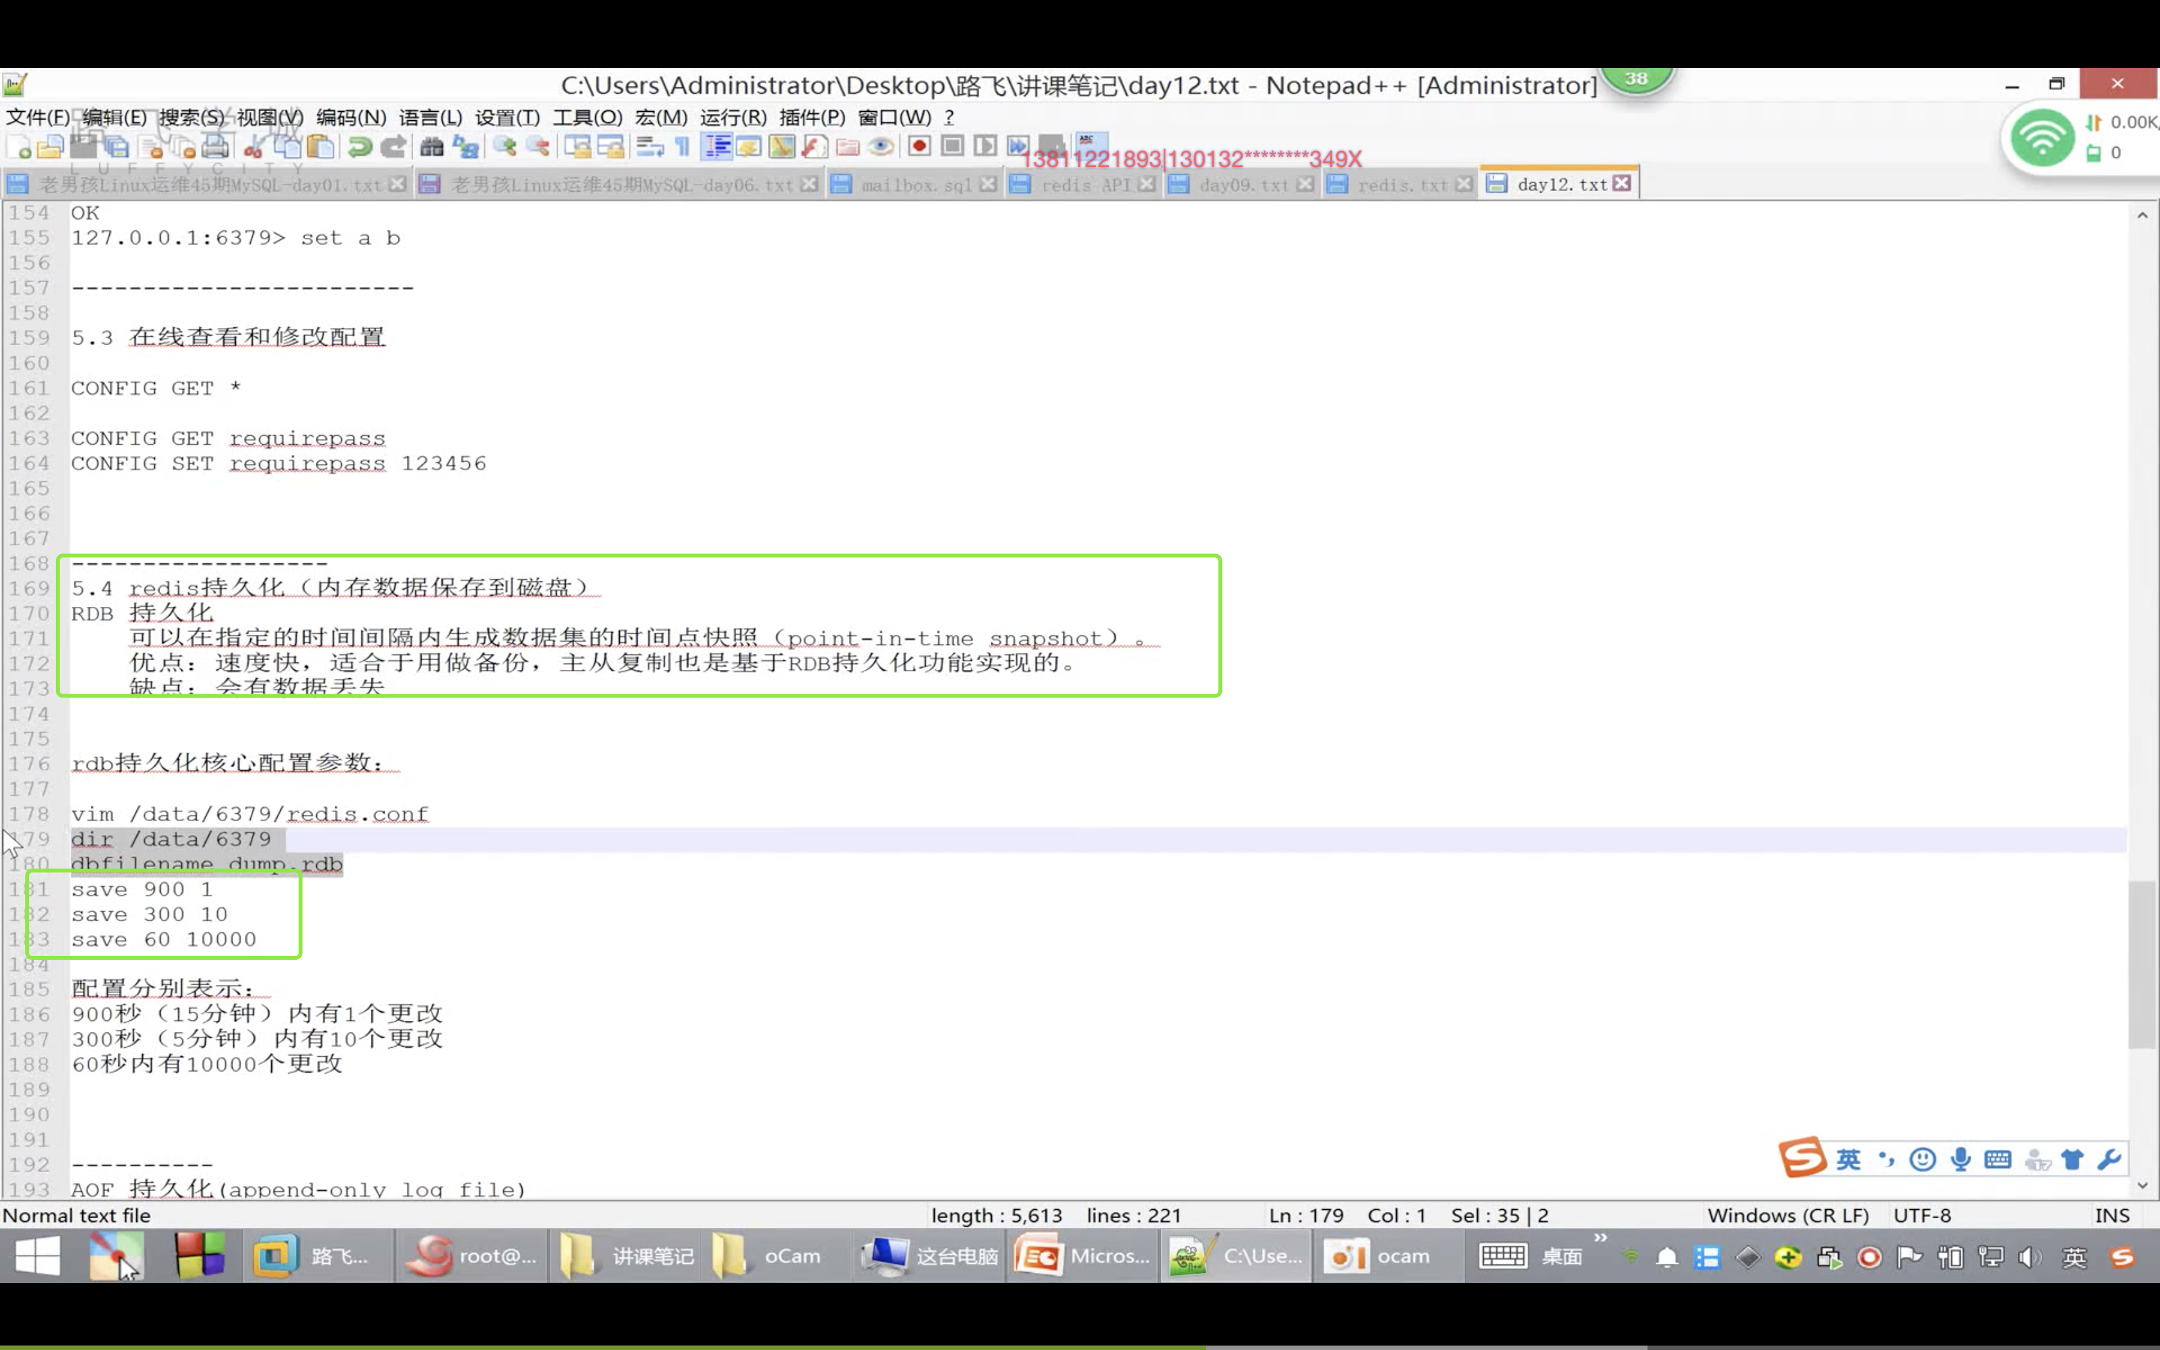Viewport: 2160px width, 1350px height.
Task: Toggle the indent guide toolbar button
Action: (717, 147)
